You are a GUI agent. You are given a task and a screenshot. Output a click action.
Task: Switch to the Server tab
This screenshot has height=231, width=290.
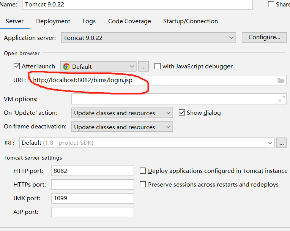coord(14,21)
